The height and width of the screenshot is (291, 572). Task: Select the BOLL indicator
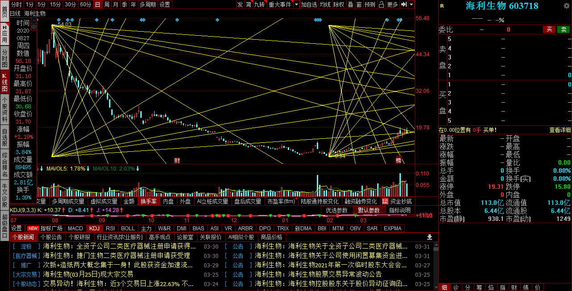(128, 228)
